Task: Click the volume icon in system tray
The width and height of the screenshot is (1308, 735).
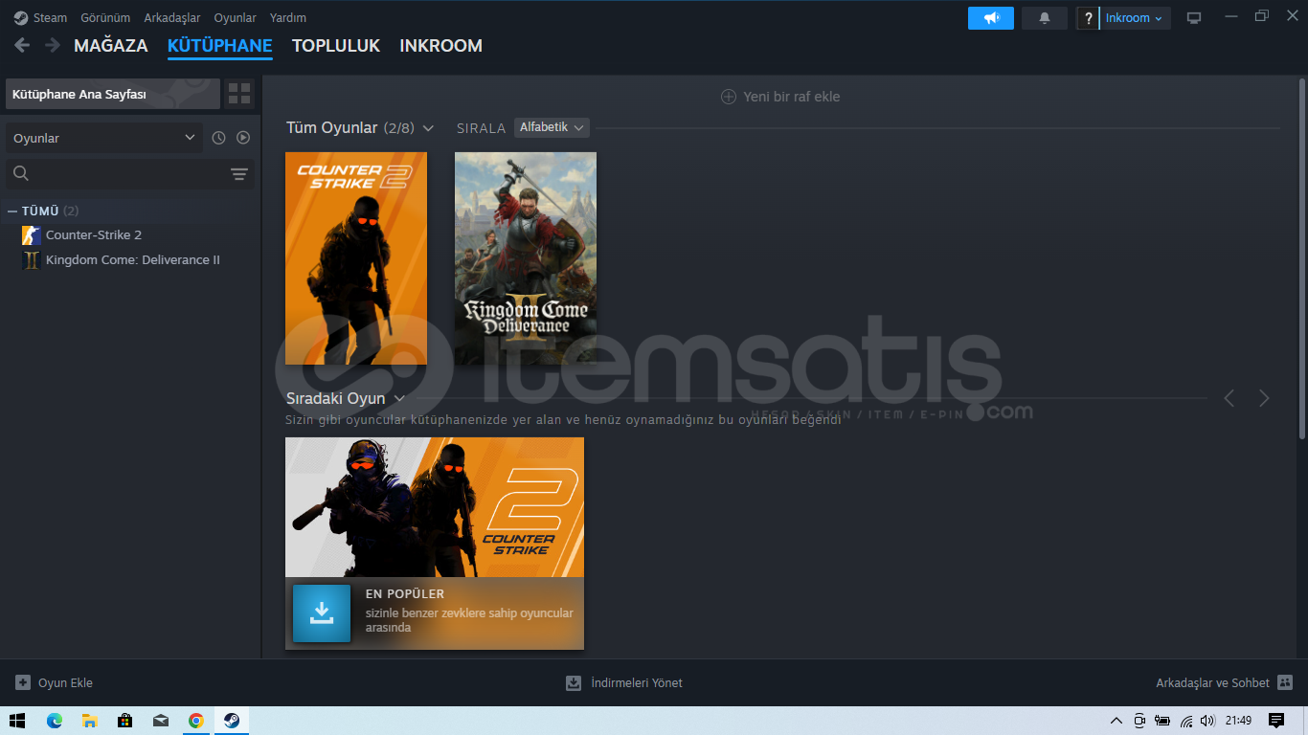Action: click(x=1208, y=721)
